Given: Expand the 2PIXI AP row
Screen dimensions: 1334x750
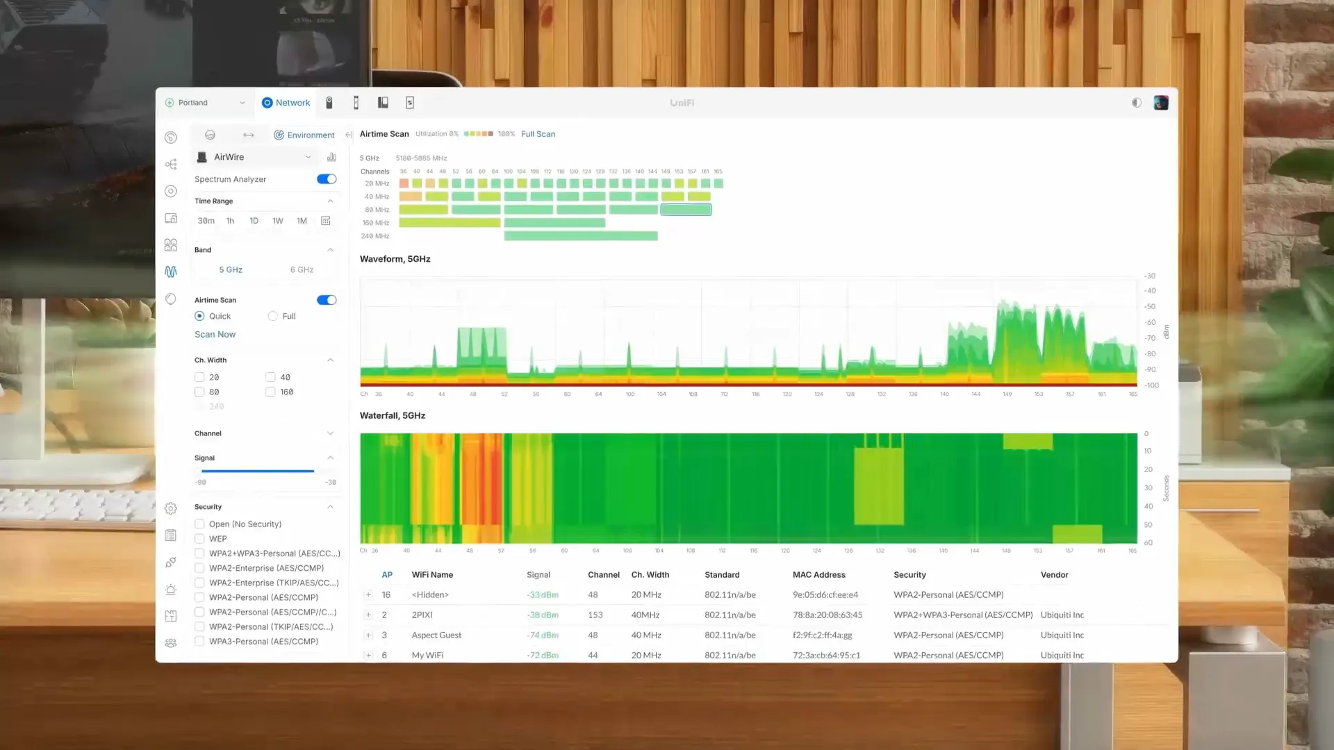Looking at the screenshot, I should tap(368, 615).
